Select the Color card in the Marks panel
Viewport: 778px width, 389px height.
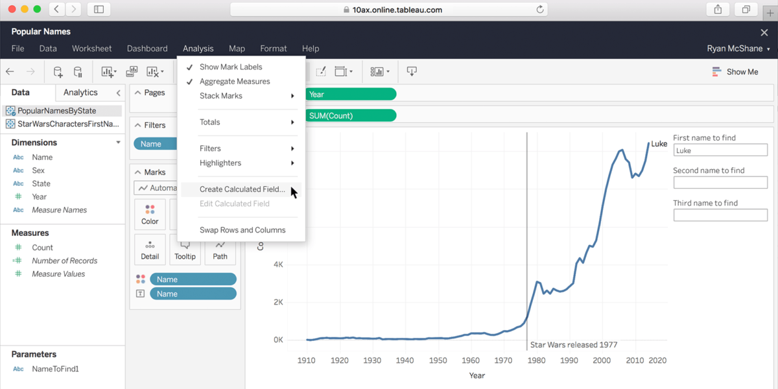150,214
